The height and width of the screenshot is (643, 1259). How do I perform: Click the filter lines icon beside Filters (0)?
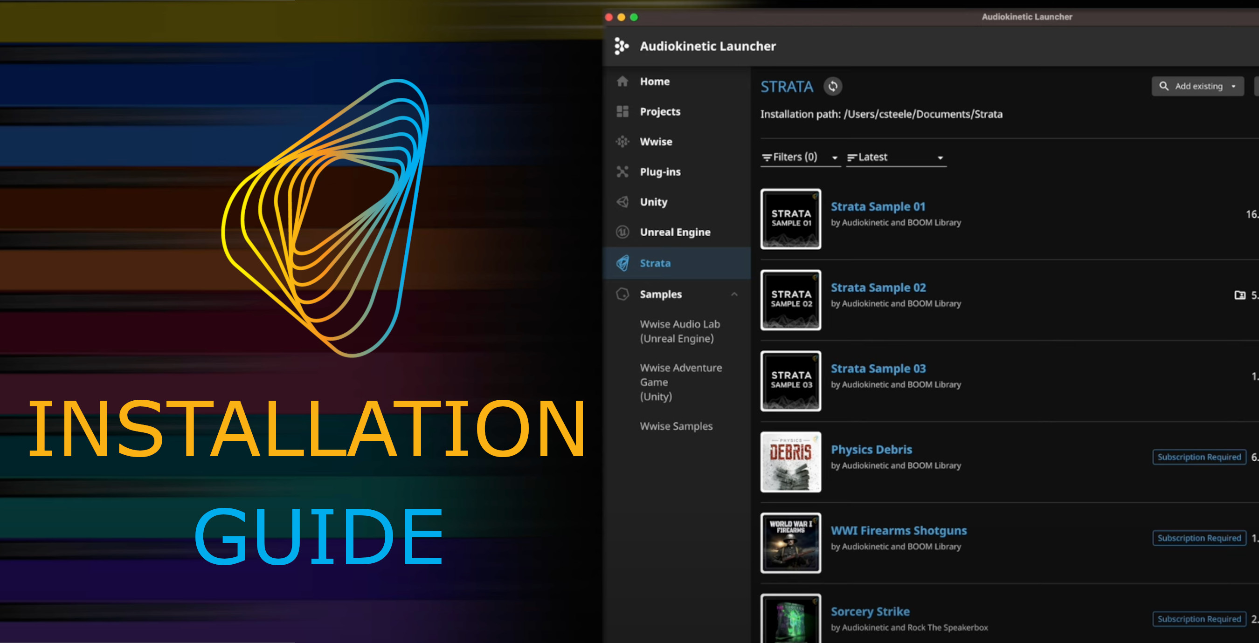(766, 157)
